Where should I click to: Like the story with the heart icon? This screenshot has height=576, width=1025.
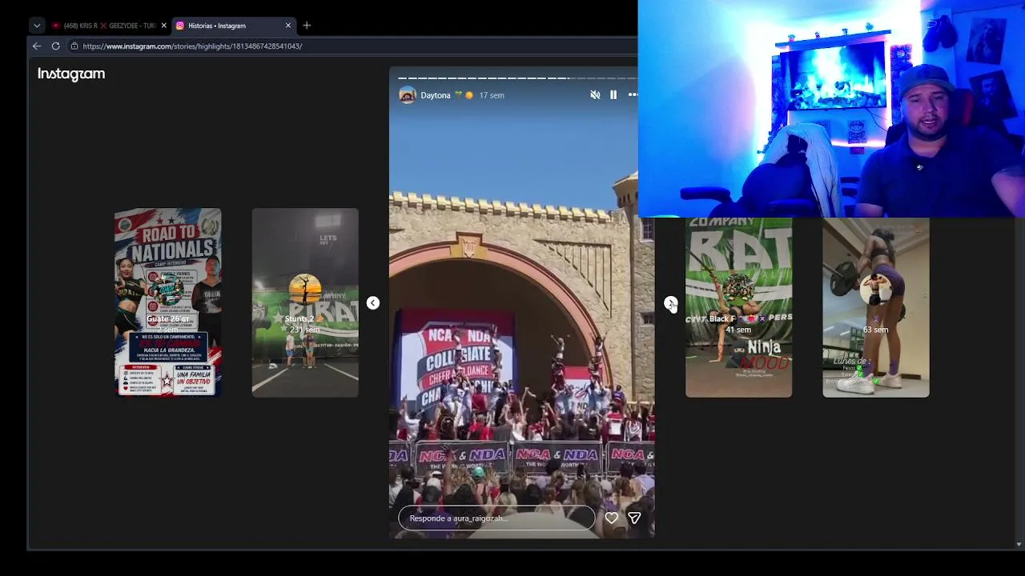point(611,518)
